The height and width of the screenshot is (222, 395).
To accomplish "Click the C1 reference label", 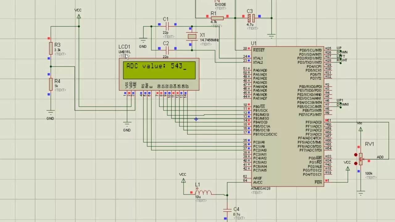I will coord(166,19).
